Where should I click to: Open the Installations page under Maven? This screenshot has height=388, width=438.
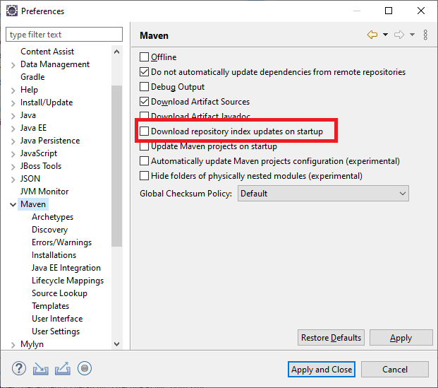[54, 255]
